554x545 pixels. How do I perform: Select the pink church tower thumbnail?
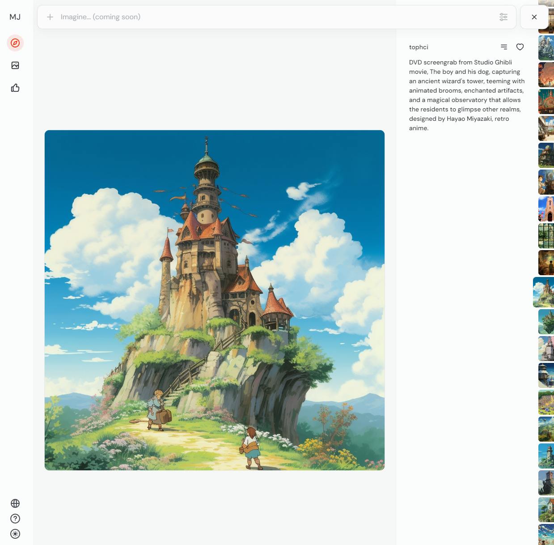pyautogui.click(x=546, y=209)
